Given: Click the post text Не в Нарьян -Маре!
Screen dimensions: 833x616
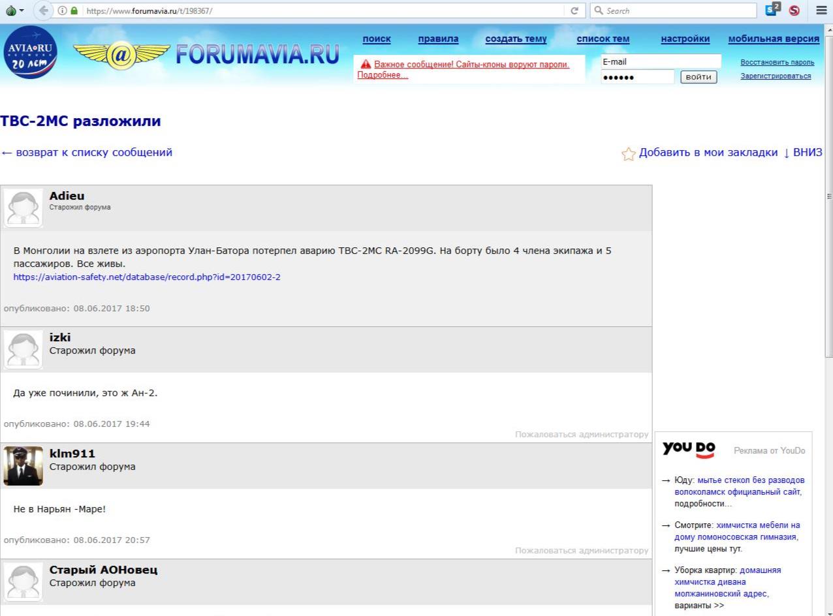Looking at the screenshot, I should 59,509.
